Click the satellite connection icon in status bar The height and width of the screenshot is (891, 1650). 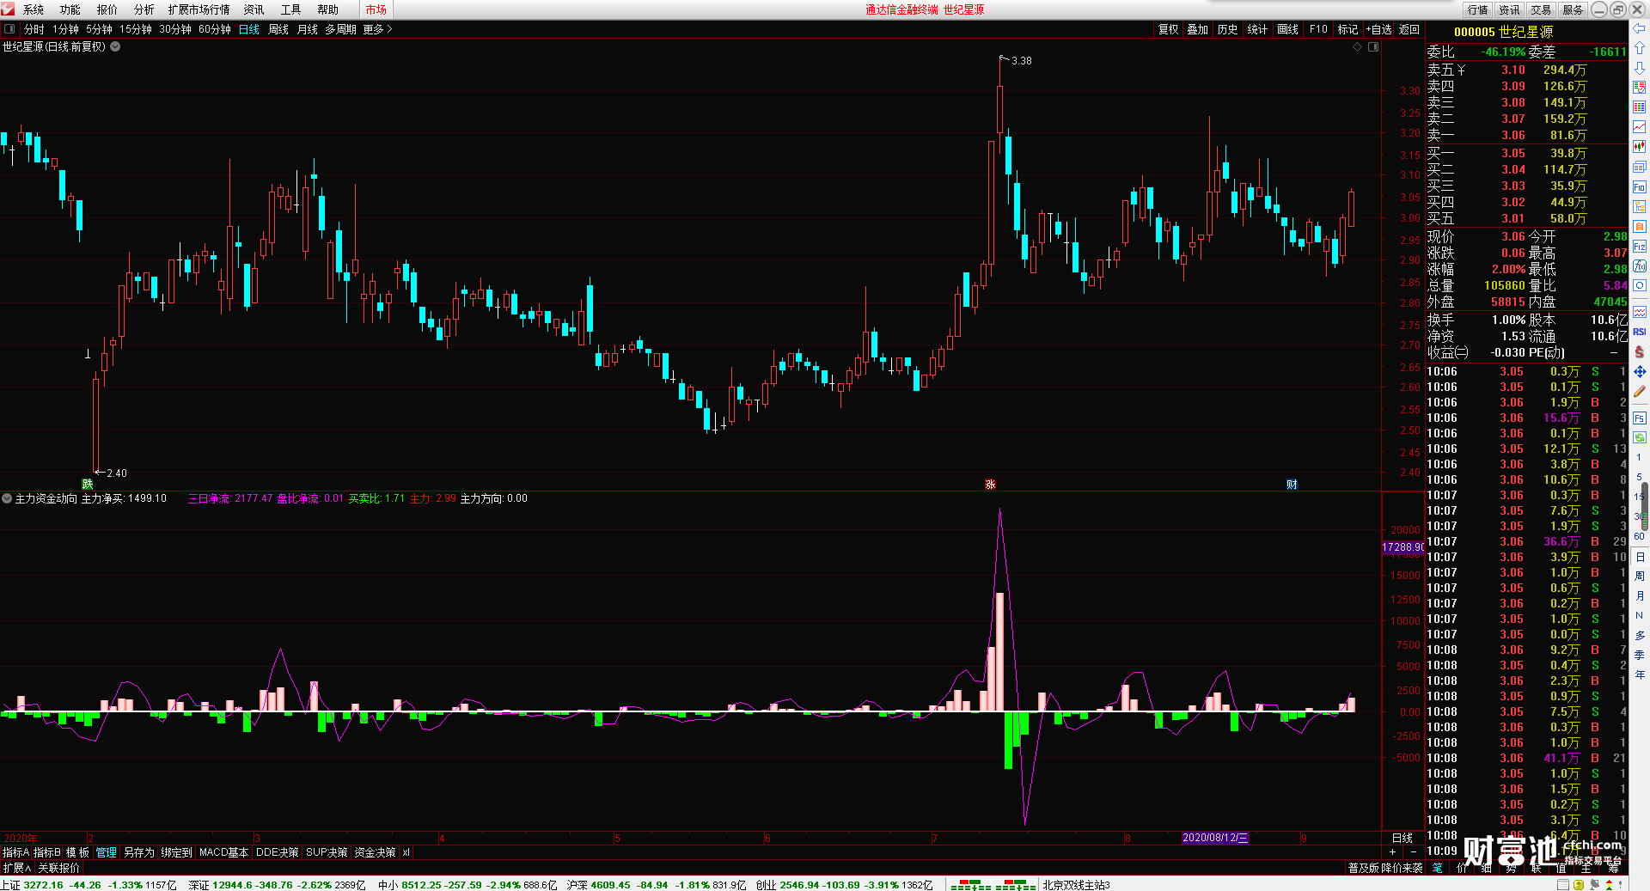tap(1595, 884)
